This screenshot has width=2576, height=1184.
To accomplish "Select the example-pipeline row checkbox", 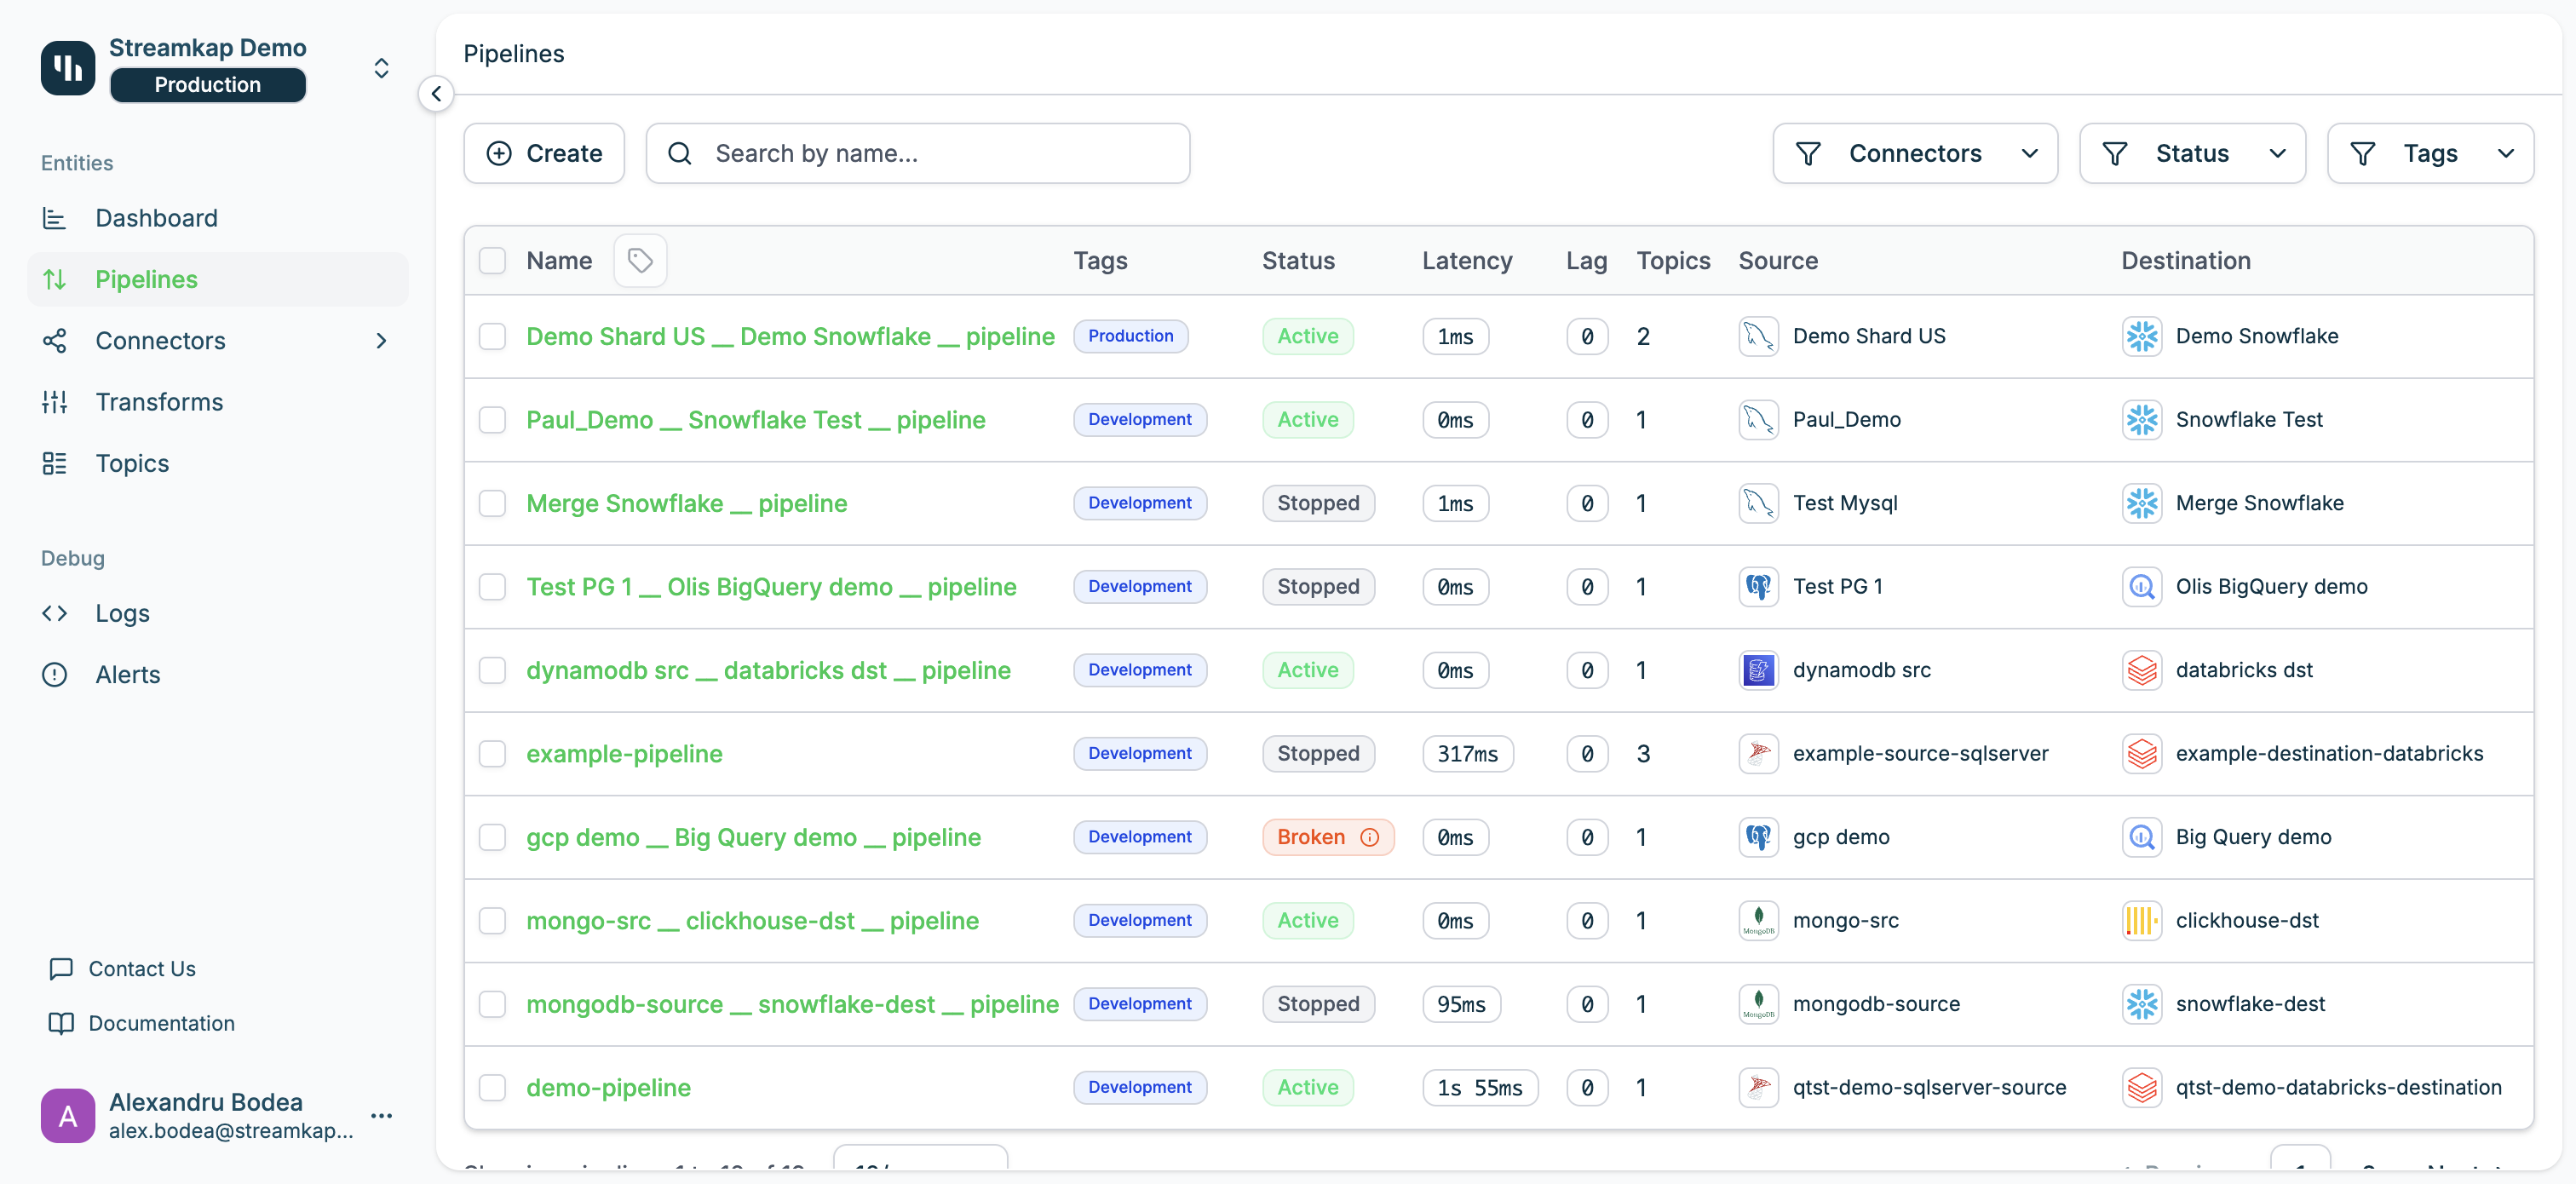I will (492, 753).
